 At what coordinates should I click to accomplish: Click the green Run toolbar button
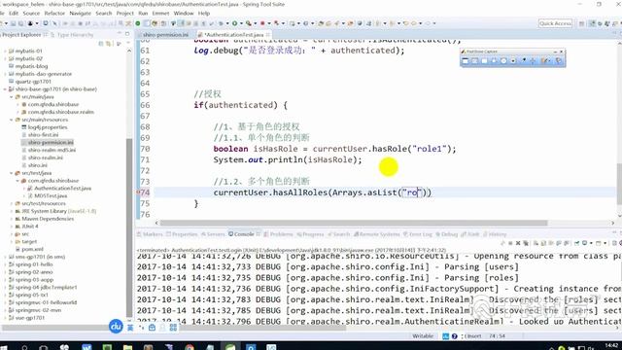click(235, 23)
